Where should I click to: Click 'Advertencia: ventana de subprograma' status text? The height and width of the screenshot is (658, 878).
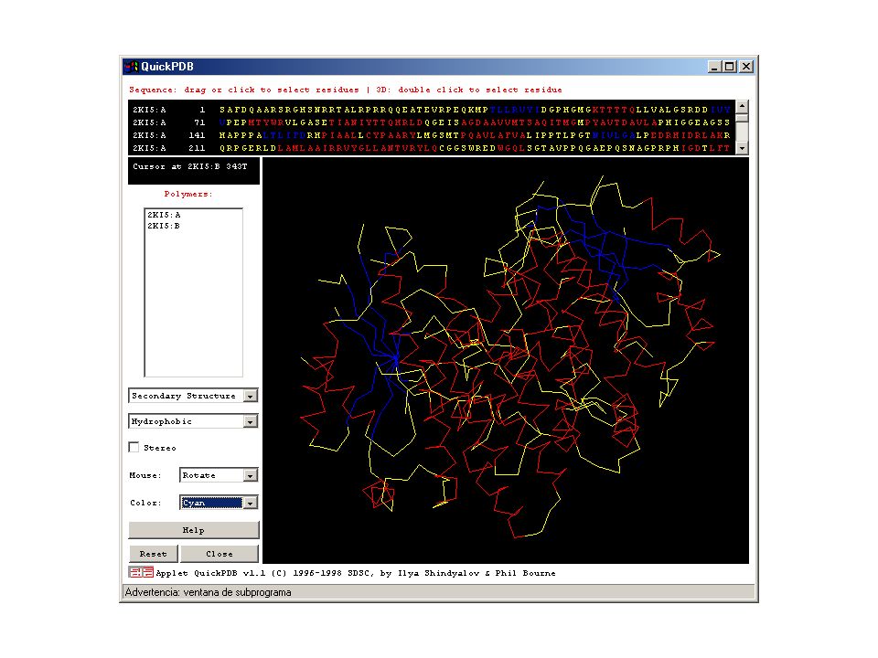point(209,592)
